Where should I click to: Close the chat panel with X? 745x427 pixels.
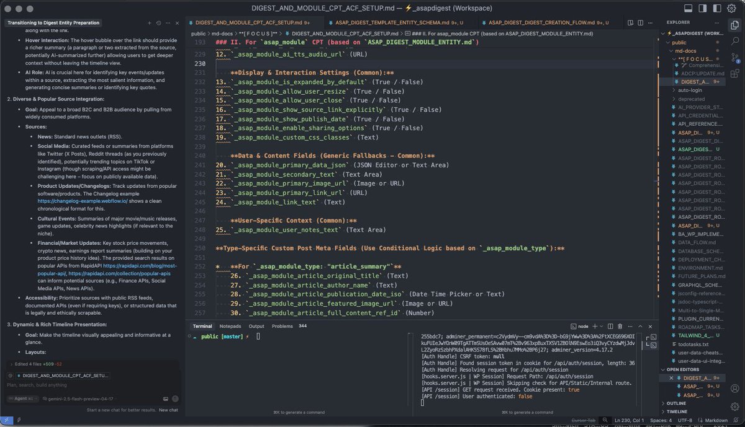pos(177,23)
